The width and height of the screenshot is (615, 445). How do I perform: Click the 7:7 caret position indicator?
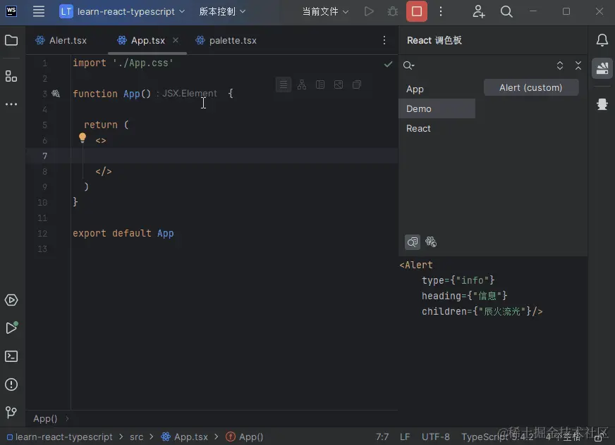382,437
